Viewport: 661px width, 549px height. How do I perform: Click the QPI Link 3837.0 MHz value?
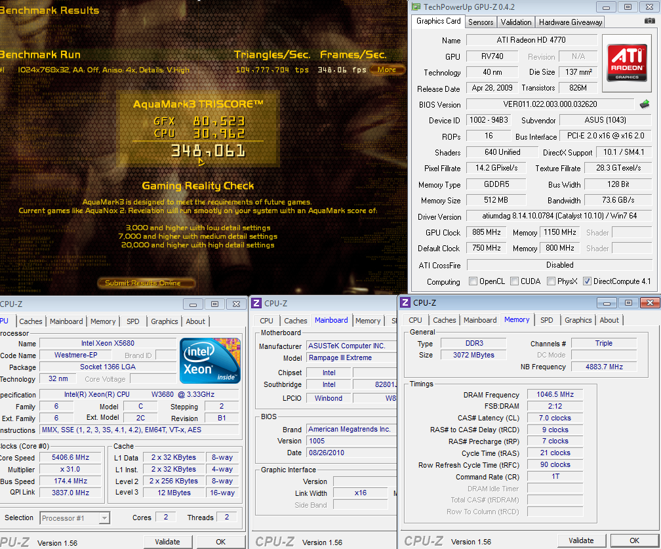70,493
